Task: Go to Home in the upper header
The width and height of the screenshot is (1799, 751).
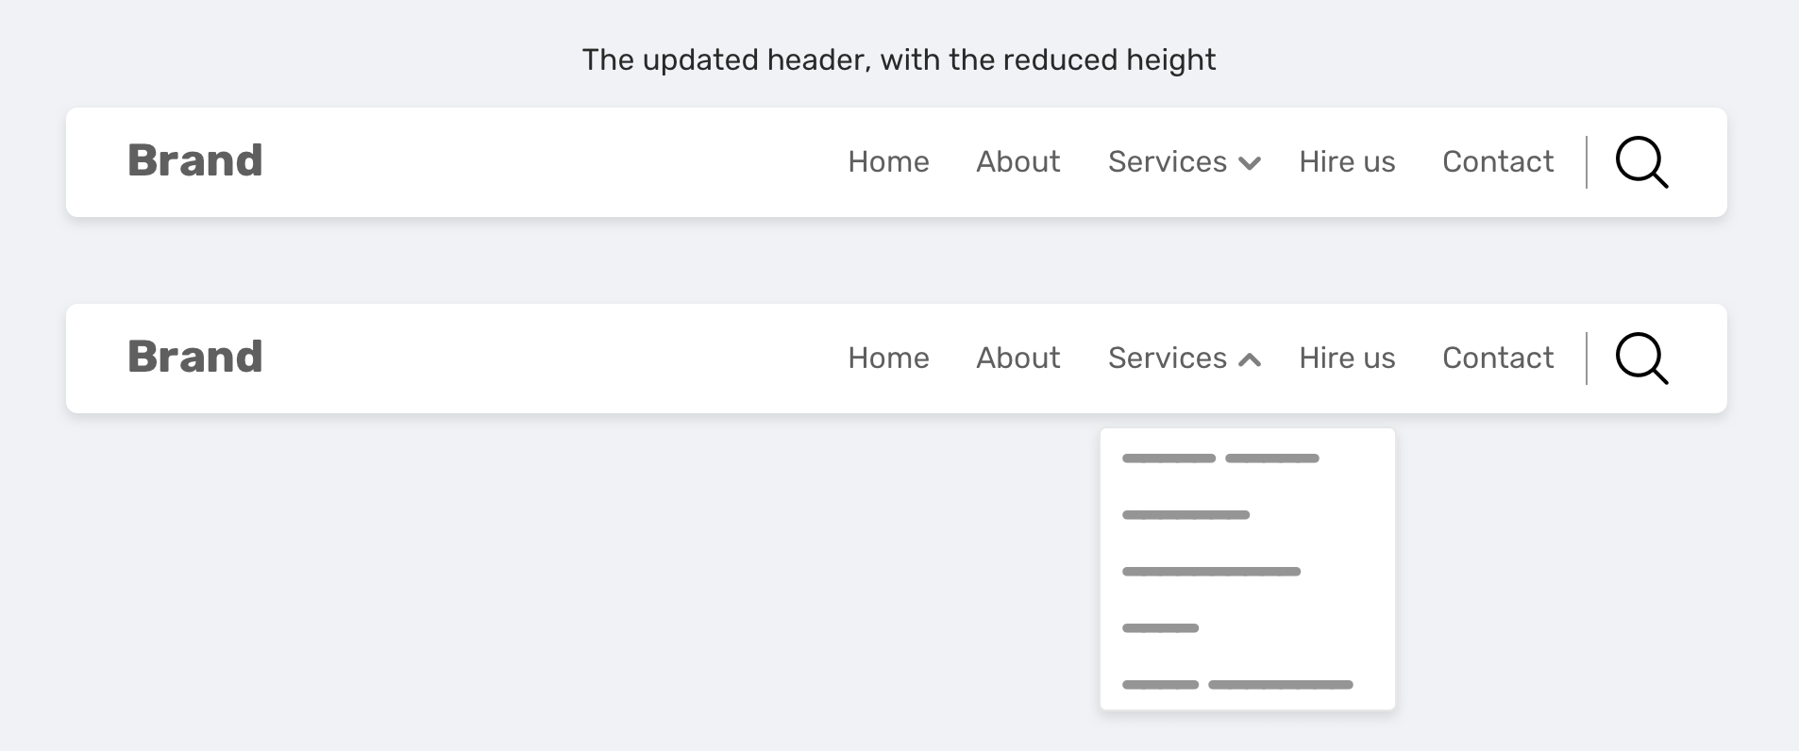Action: (888, 162)
